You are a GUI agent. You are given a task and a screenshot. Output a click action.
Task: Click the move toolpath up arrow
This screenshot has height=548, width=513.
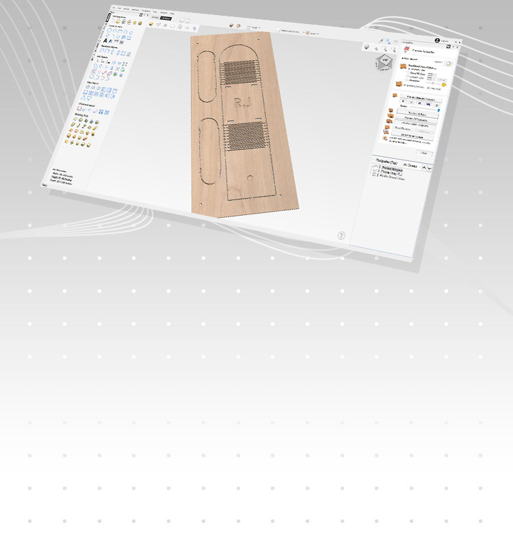coord(424,167)
